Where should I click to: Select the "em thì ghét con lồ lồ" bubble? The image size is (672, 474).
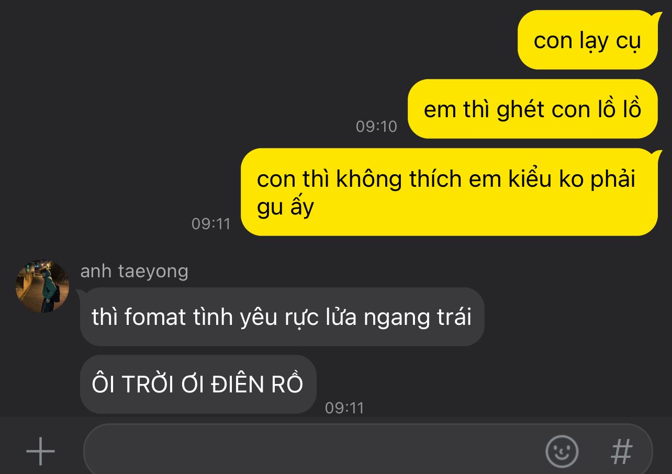pyautogui.click(x=532, y=109)
